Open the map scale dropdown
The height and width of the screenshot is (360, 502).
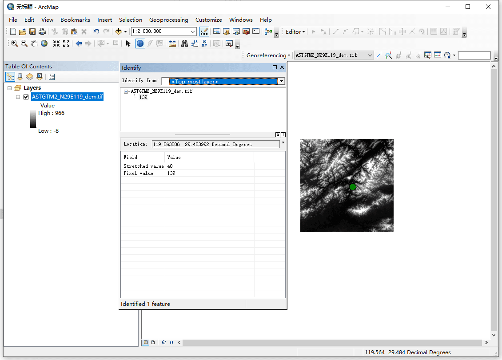193,32
